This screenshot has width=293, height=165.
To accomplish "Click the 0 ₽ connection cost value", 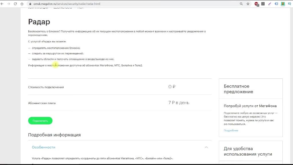I will pos(172,87).
